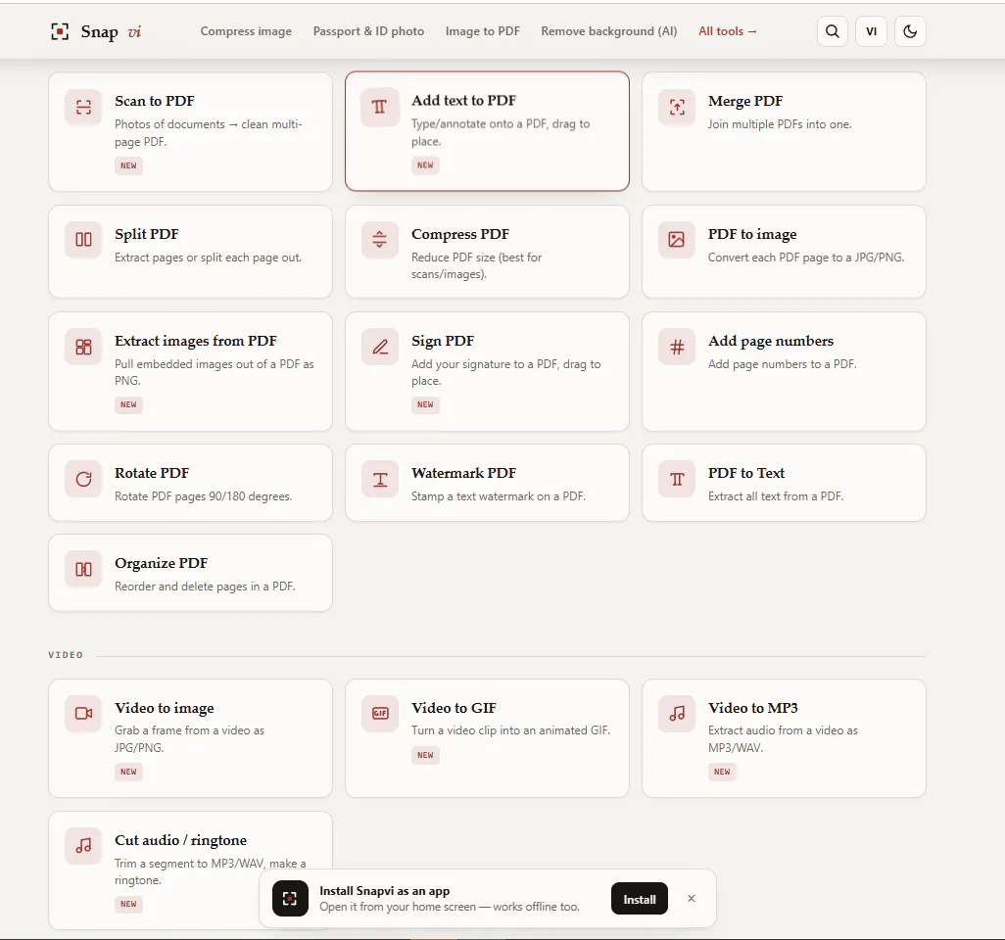Click the Sign PDF pen icon

click(380, 347)
